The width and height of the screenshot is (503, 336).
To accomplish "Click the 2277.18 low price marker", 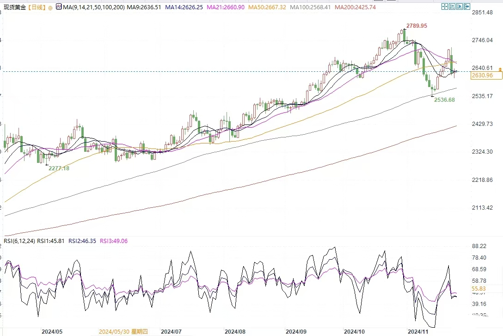I will click(59, 168).
